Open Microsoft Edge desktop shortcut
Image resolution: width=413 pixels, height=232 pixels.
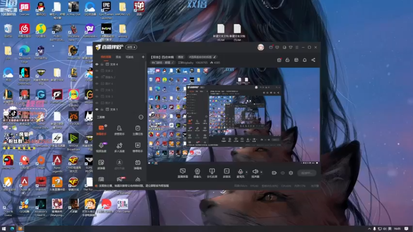click(x=24, y=54)
